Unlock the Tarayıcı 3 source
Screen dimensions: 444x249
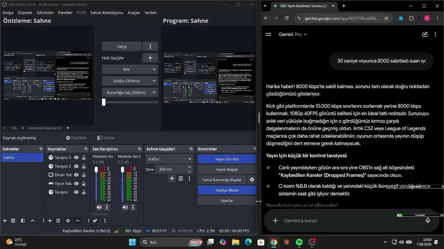coord(84,158)
